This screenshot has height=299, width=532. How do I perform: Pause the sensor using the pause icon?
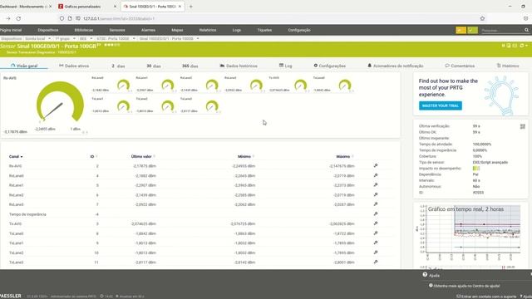tap(504, 46)
